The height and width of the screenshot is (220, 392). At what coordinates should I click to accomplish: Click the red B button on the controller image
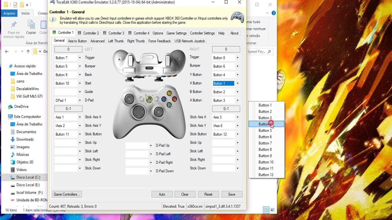[x=174, y=99]
